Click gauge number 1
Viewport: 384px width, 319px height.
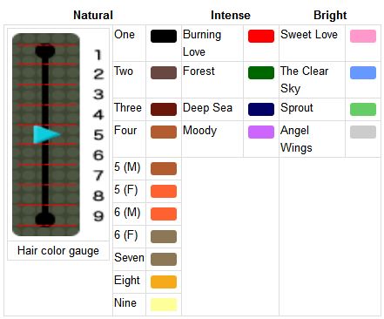98,55
